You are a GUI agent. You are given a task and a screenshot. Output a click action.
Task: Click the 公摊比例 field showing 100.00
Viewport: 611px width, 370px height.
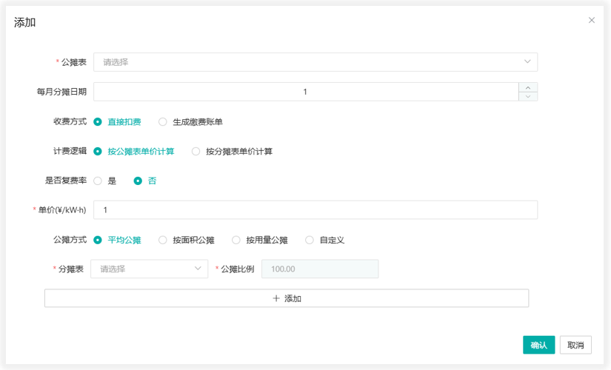click(320, 269)
